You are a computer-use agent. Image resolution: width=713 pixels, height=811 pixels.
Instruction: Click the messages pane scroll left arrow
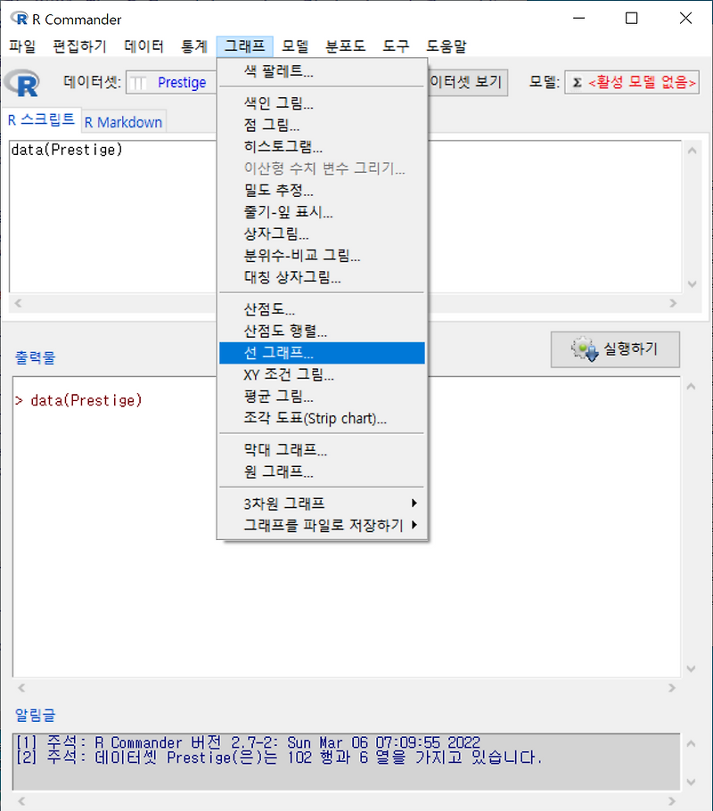(21, 800)
